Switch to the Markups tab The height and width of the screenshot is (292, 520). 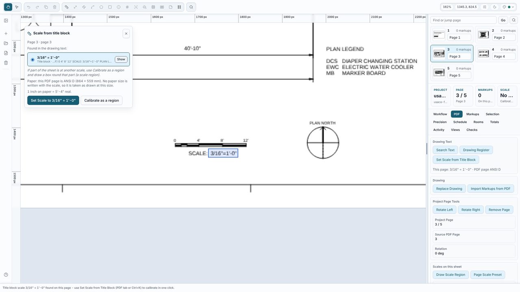[x=472, y=114]
